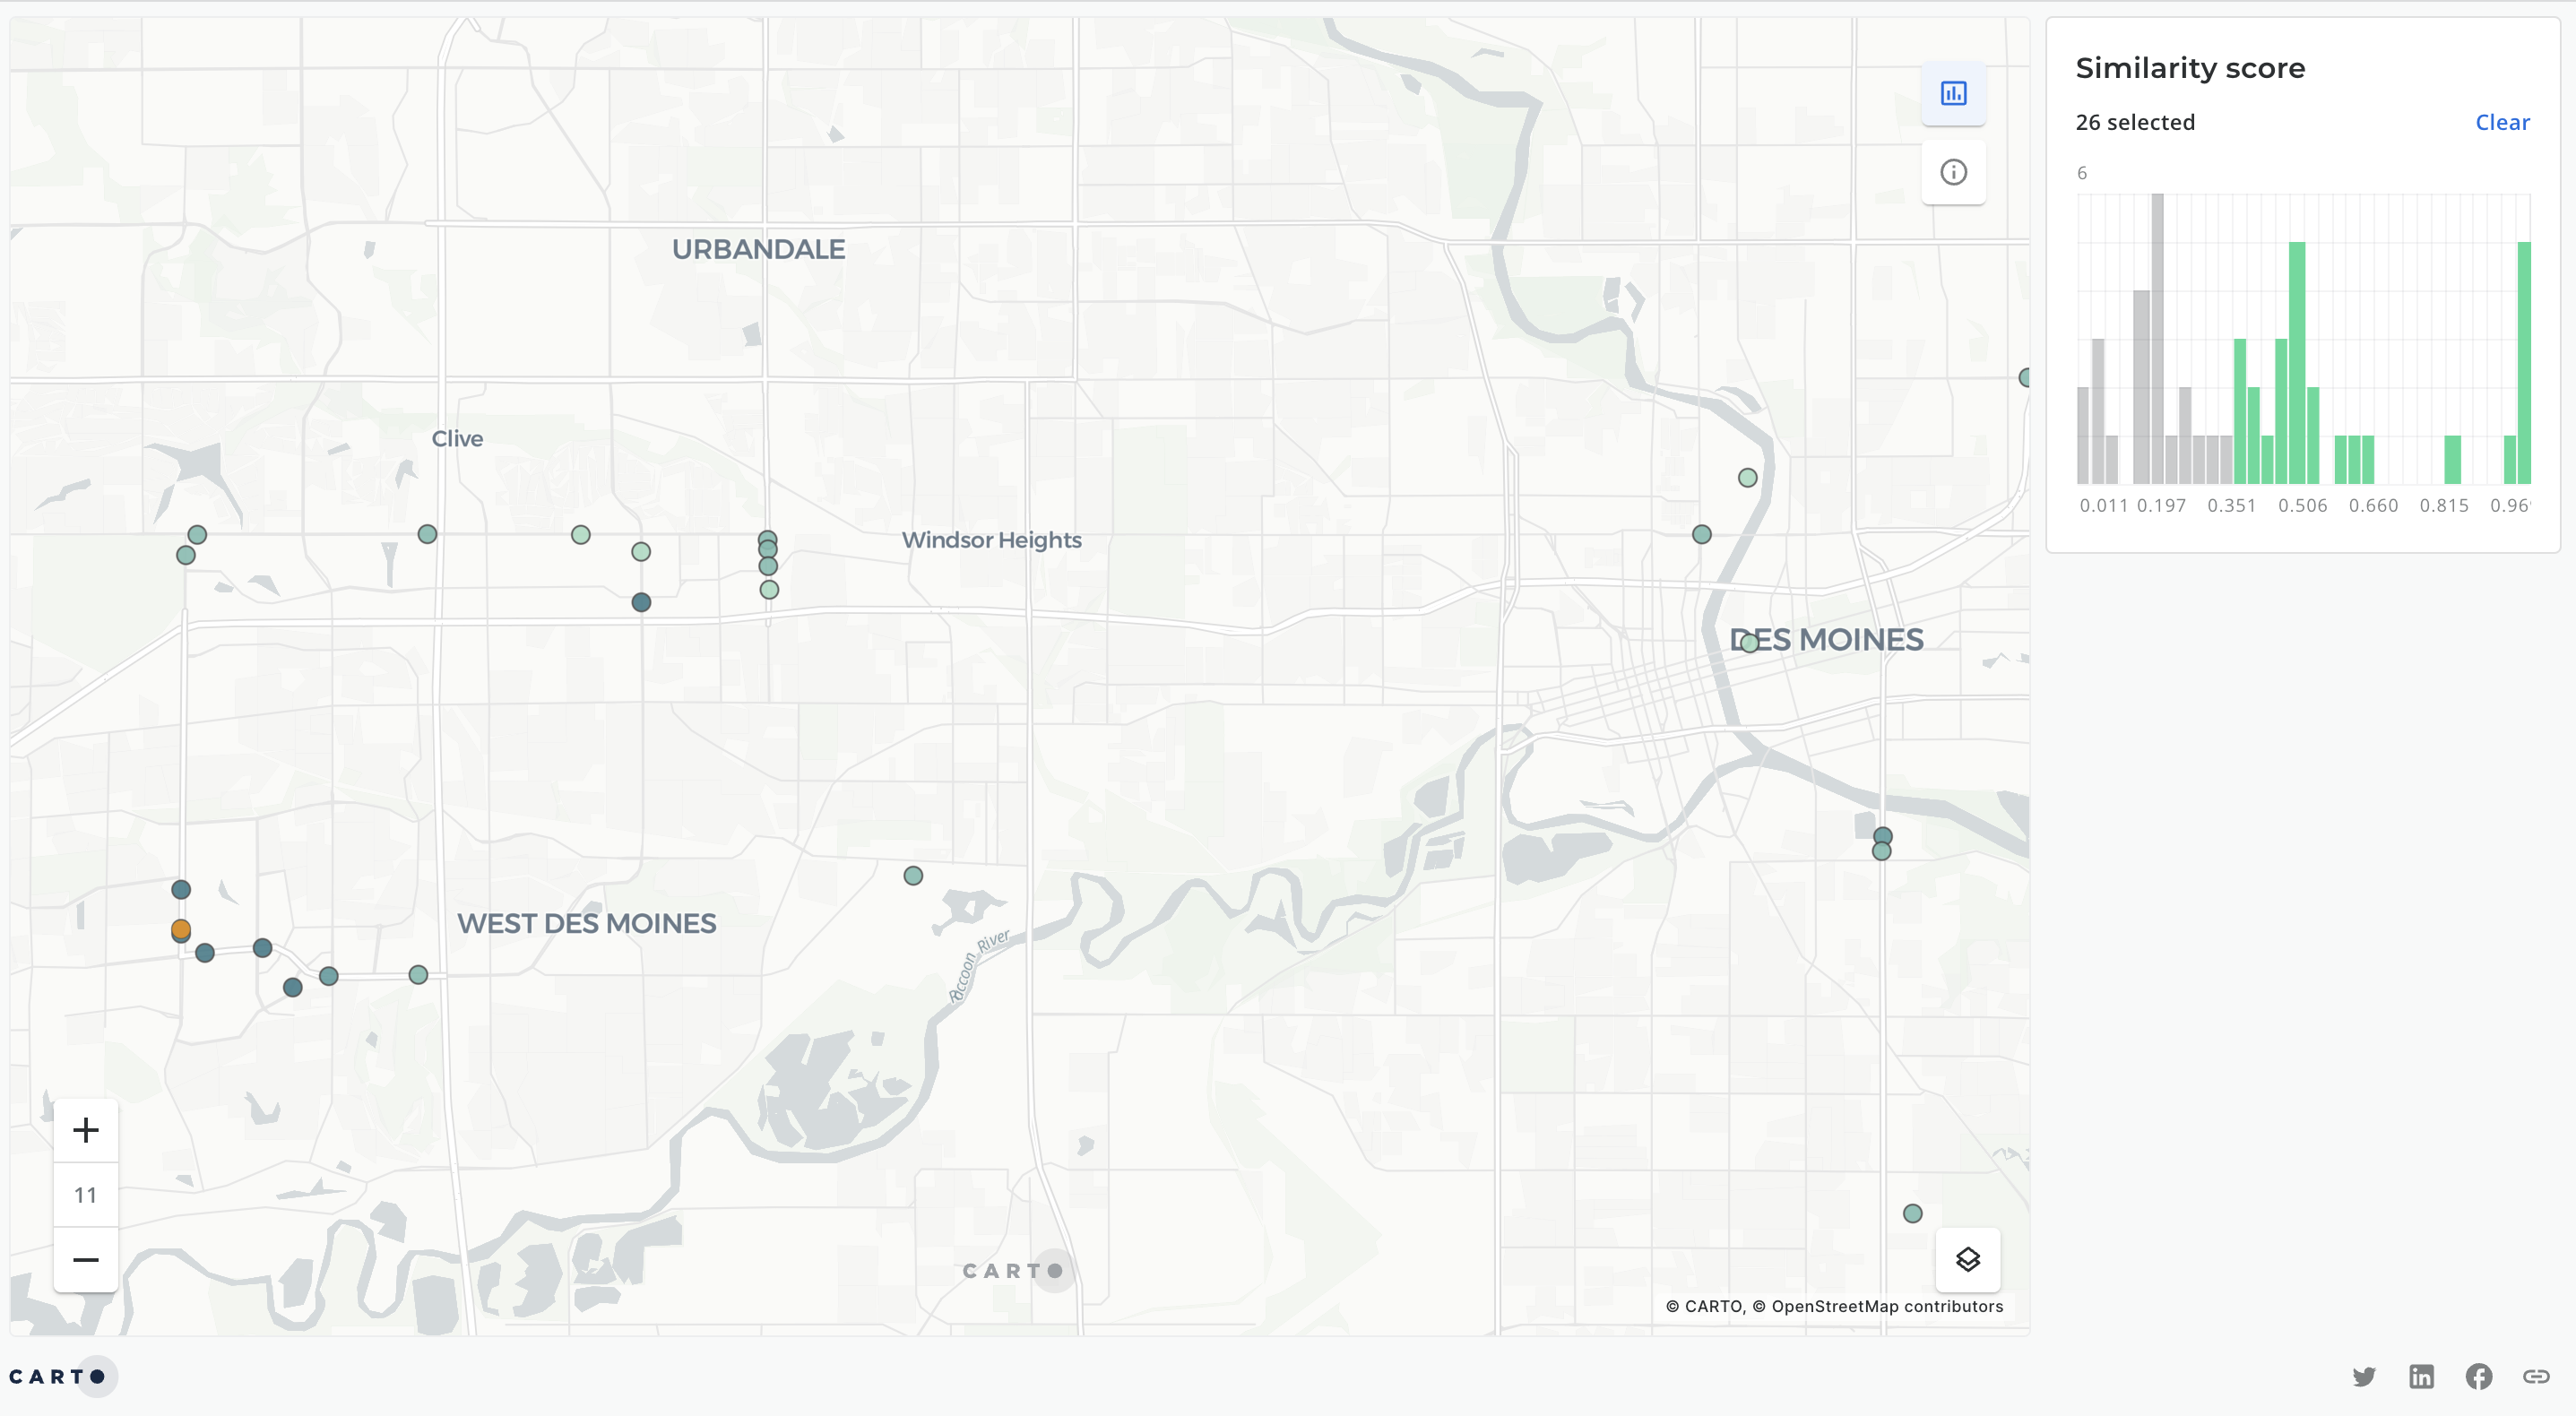
Task: Select the orange highlighted store point
Action: tap(181, 929)
